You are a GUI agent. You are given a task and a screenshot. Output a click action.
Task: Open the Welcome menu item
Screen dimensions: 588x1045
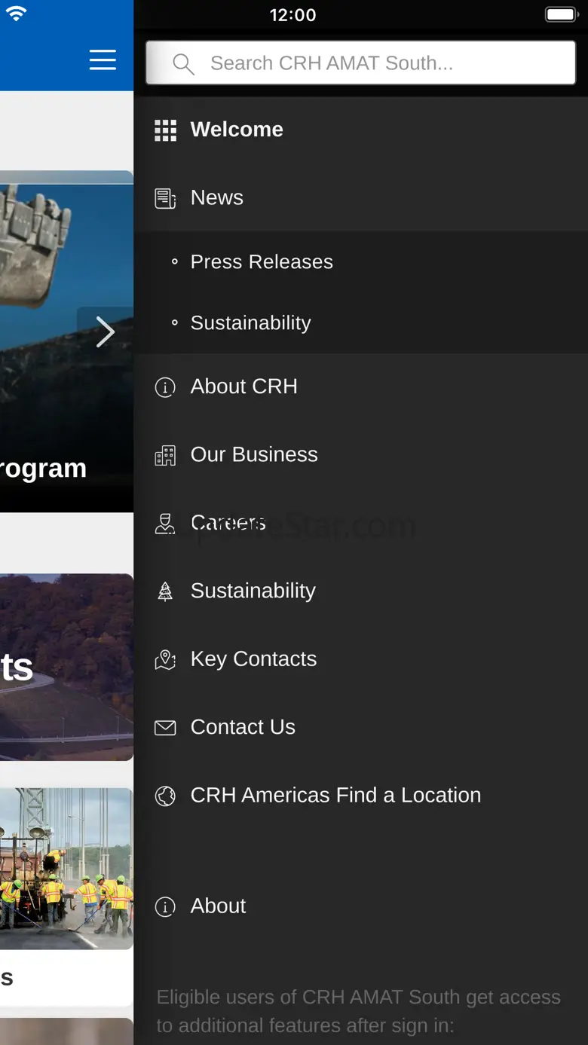coord(237,130)
